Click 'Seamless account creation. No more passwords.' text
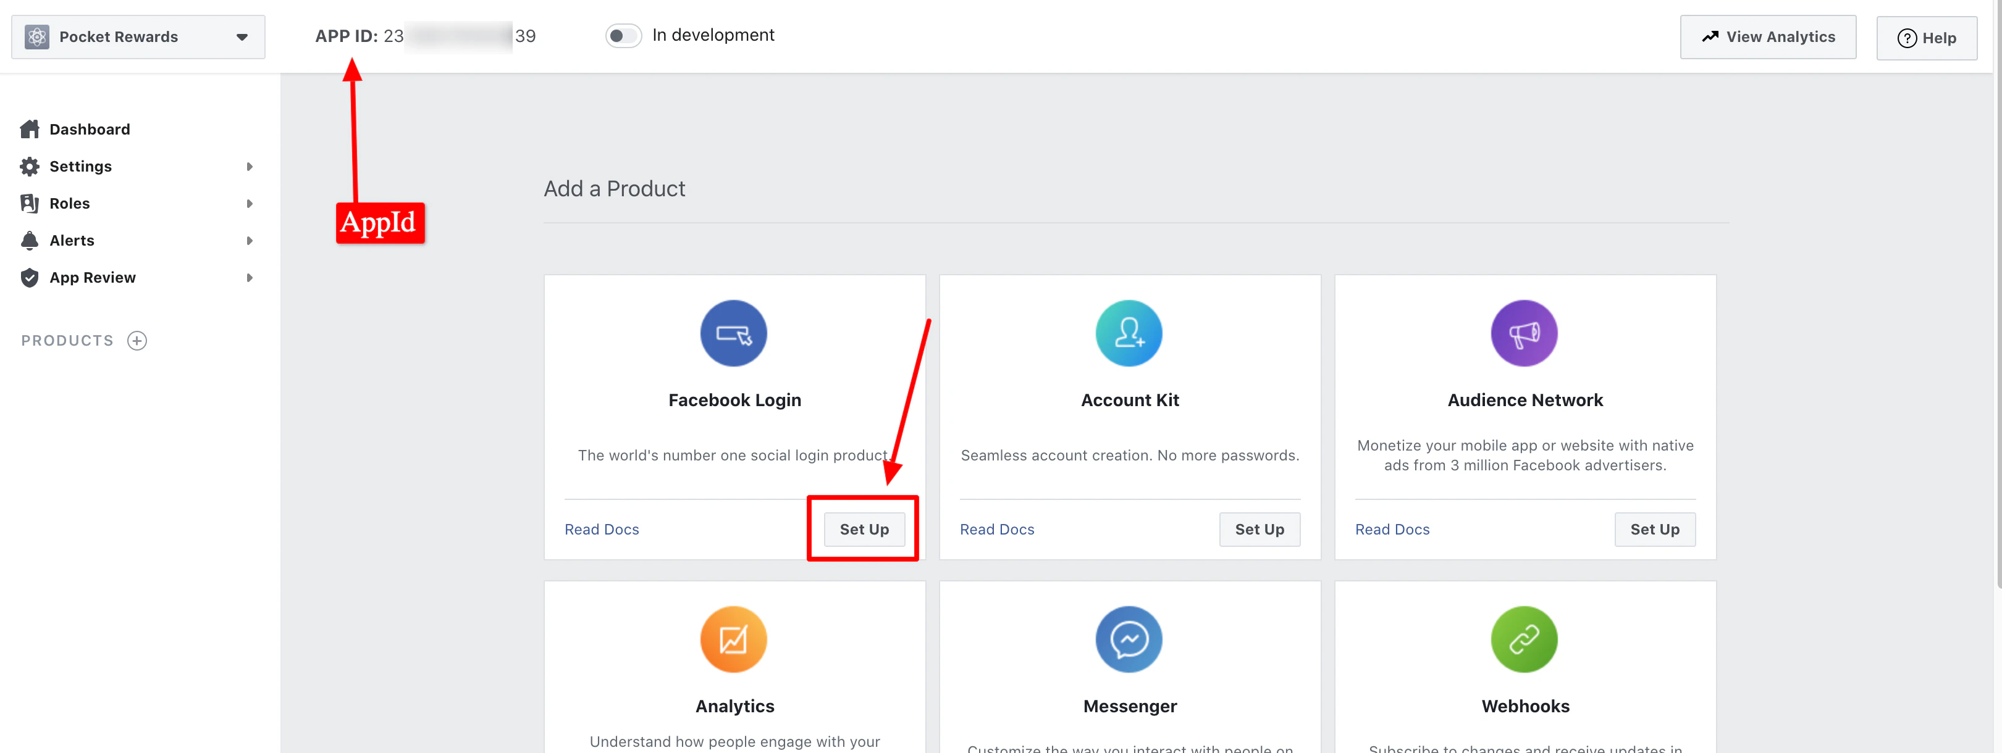Screen dimensions: 2002x753 [1129, 456]
